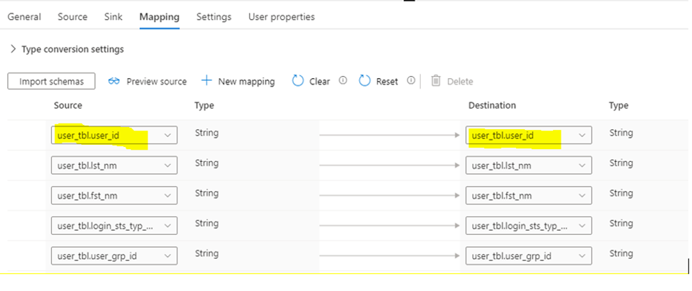Click info icon next to Clear
The height and width of the screenshot is (291, 692).
343,81
